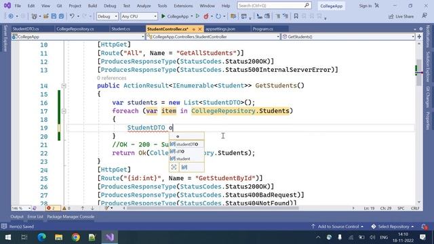434x244 pixels.
Task: Click the Save All toolbar icon
Action: click(61, 16)
